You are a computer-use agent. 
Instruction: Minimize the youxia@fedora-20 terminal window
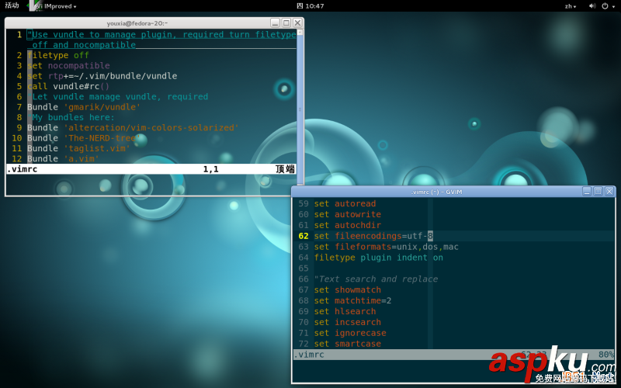pos(276,23)
